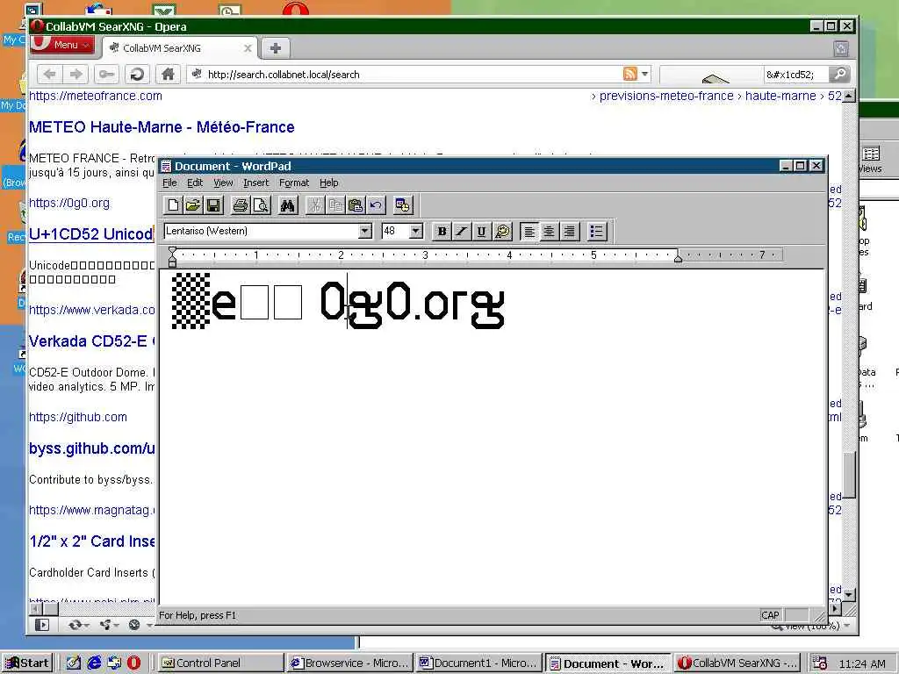
Task: Switch to Control Panel taskbar button
Action: tap(220, 663)
